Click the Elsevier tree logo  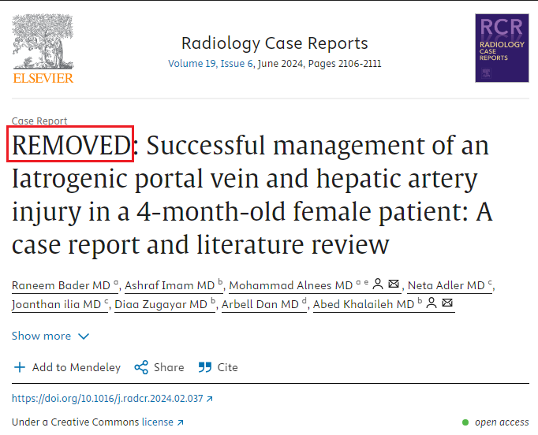pyautogui.click(x=43, y=48)
